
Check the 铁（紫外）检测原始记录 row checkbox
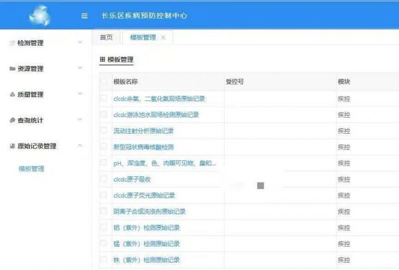pyautogui.click(x=104, y=259)
